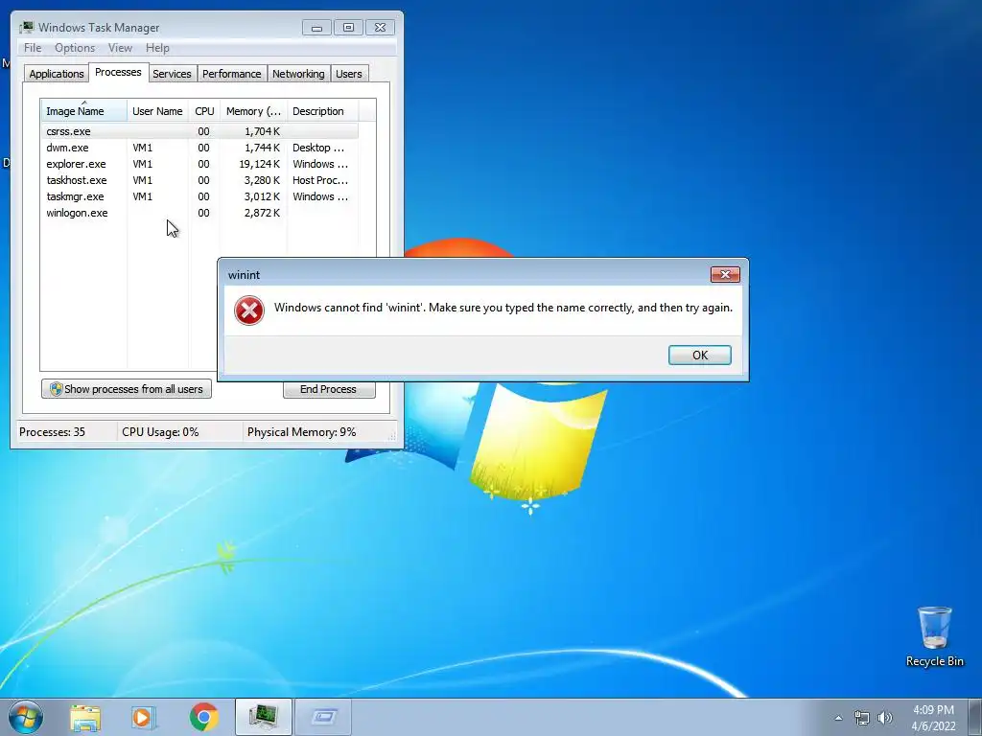Screen dimensions: 982x736
Task: Open the Recycle Bin desktop icon
Action: click(934, 636)
